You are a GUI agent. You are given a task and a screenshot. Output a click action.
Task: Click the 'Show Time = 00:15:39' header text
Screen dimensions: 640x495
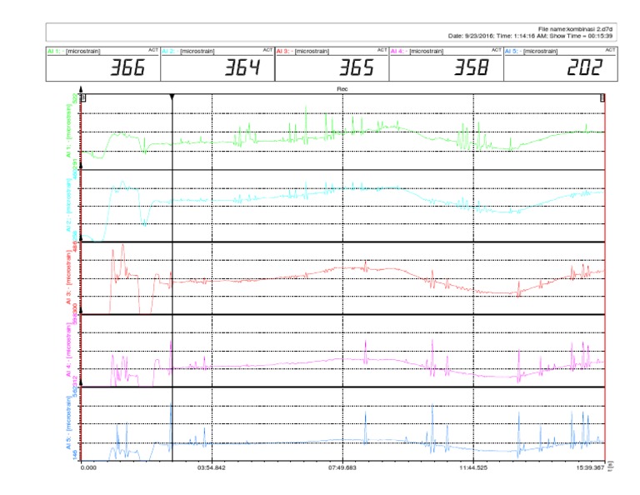[581, 36]
